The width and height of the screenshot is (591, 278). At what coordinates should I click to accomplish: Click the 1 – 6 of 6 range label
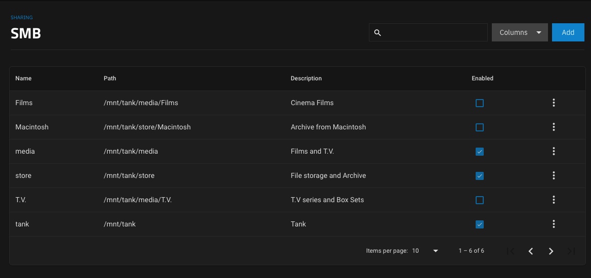pyautogui.click(x=471, y=251)
